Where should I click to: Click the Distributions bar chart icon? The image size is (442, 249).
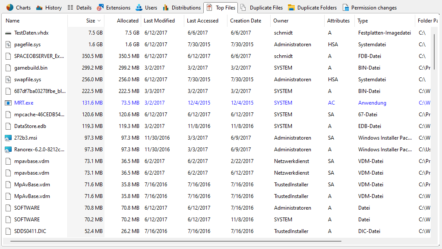(x=166, y=7)
